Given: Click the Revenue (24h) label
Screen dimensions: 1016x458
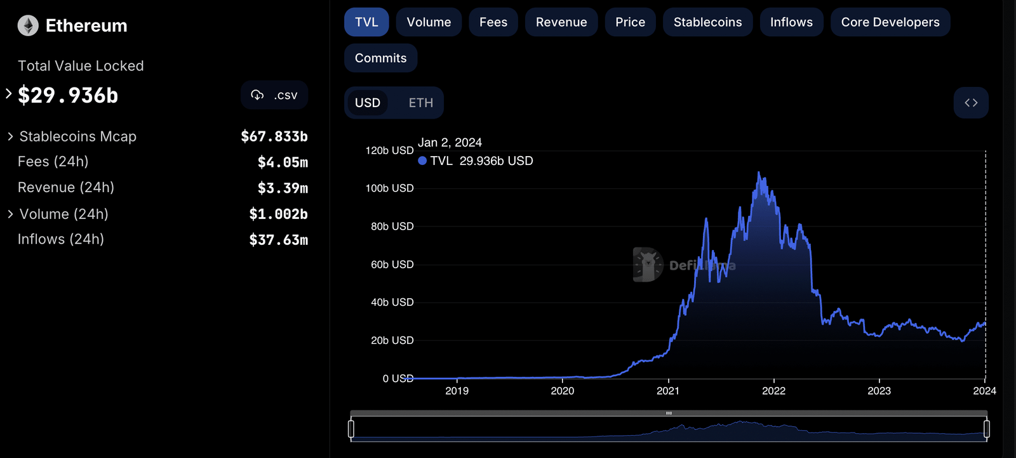Looking at the screenshot, I should click(66, 188).
